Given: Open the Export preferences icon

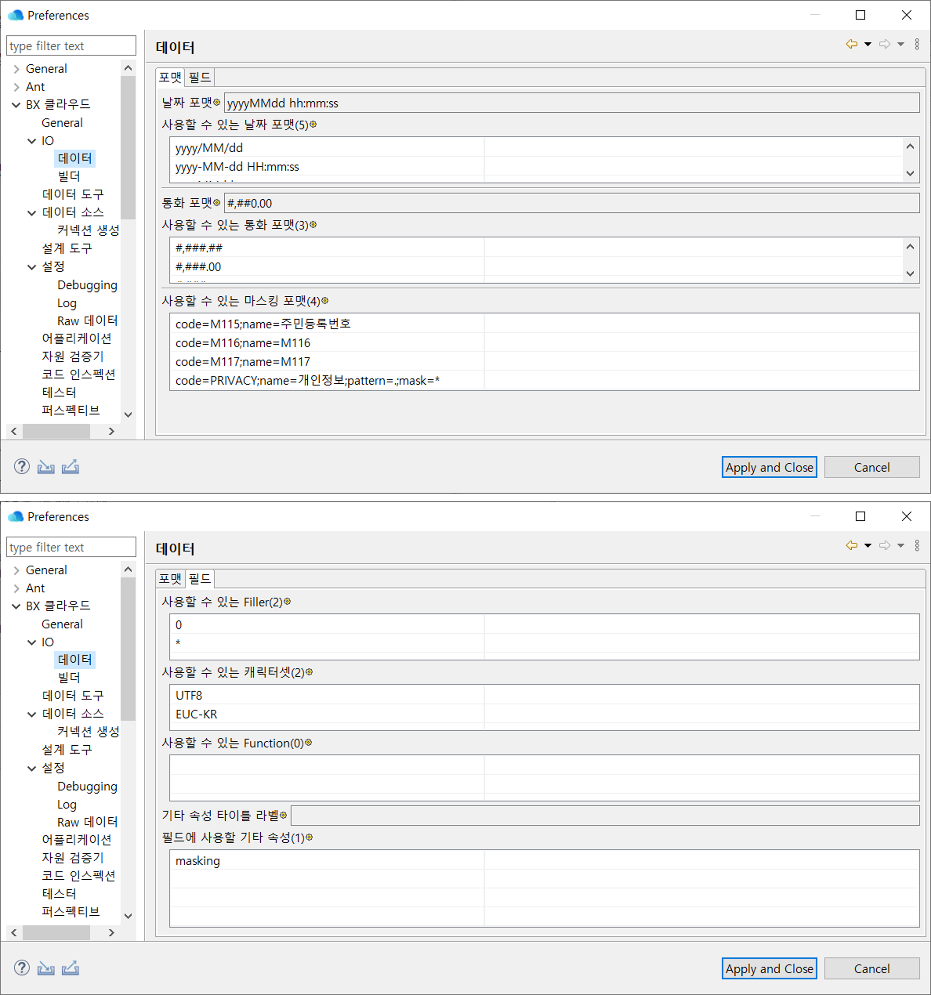Looking at the screenshot, I should click(70, 466).
